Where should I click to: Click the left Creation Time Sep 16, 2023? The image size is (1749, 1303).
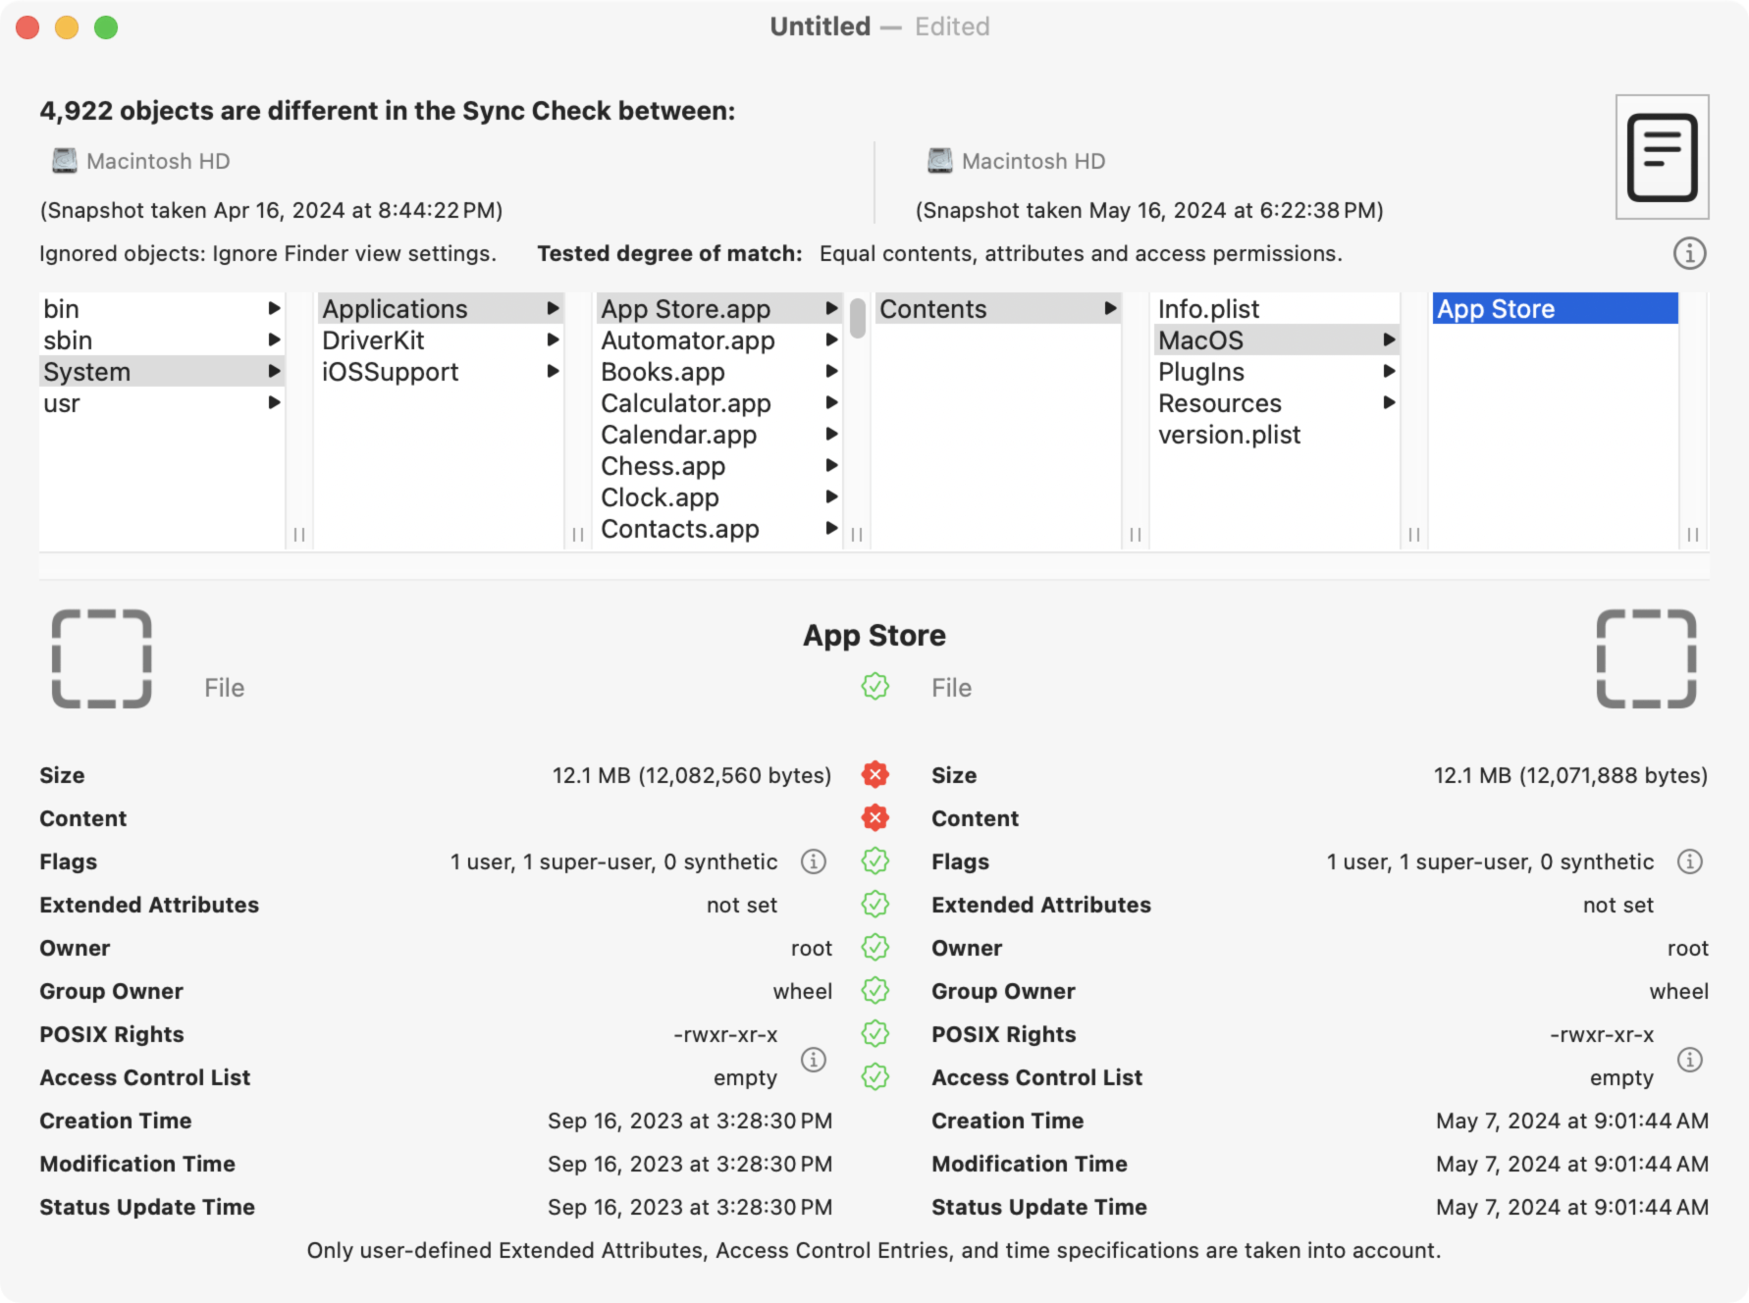coord(690,1121)
